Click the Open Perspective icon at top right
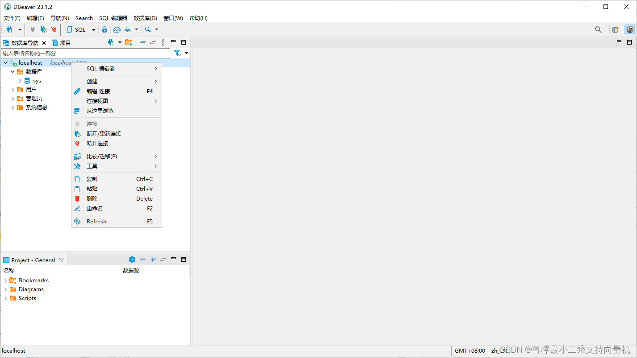The height and width of the screenshot is (358, 637). tap(616, 29)
